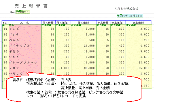The height and width of the screenshot is (108, 174).
Task: Click row number 09 in No column
Action: click(6, 73)
